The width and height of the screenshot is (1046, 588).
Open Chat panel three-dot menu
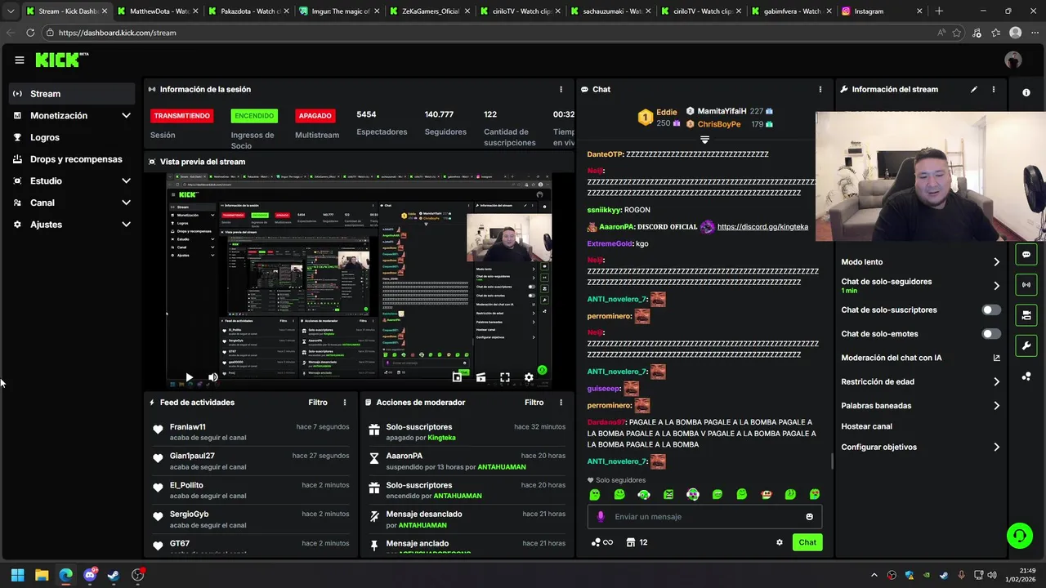pyautogui.click(x=820, y=89)
